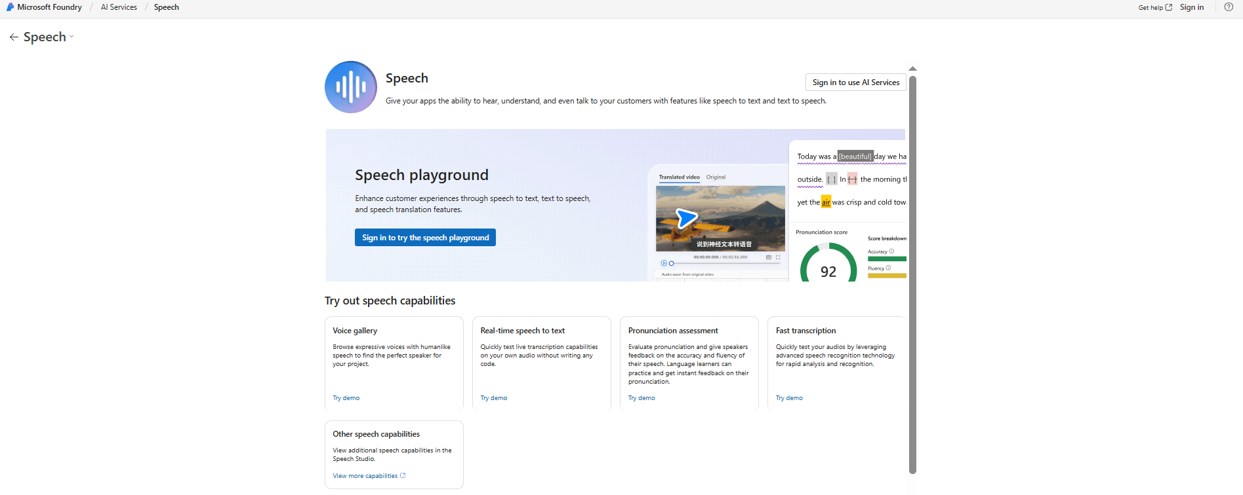Open AI Services in the breadcrumb
This screenshot has height=495, width=1243.
click(x=119, y=7)
